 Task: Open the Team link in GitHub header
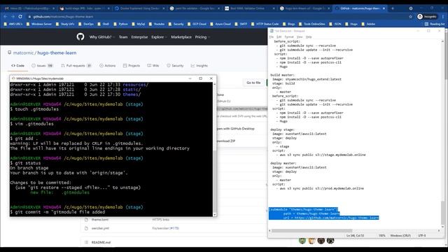[x=123, y=37]
